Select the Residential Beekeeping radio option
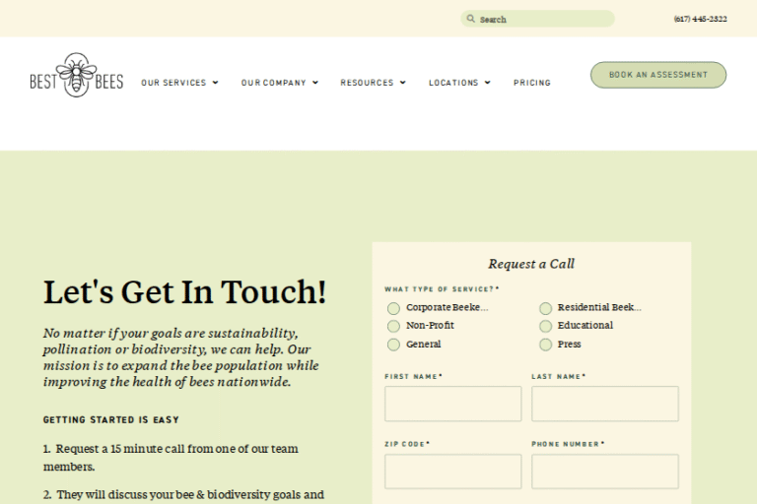Image resolution: width=757 pixels, height=504 pixels. point(545,308)
